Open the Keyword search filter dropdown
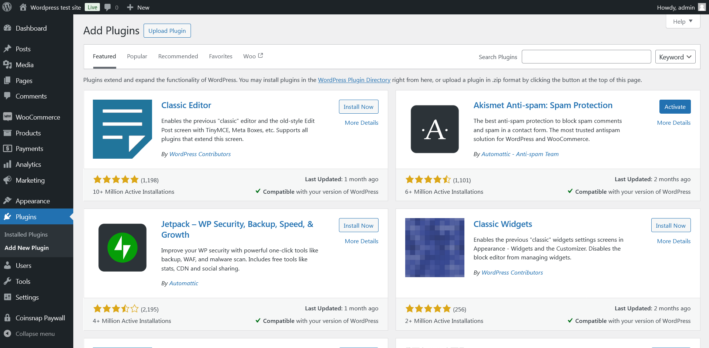The image size is (709, 348). pos(675,56)
